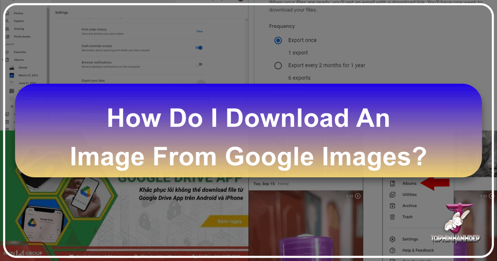Enable the Browser notifications toggle
Image resolution: width=497 pixels, height=261 pixels.
pyautogui.click(x=199, y=64)
